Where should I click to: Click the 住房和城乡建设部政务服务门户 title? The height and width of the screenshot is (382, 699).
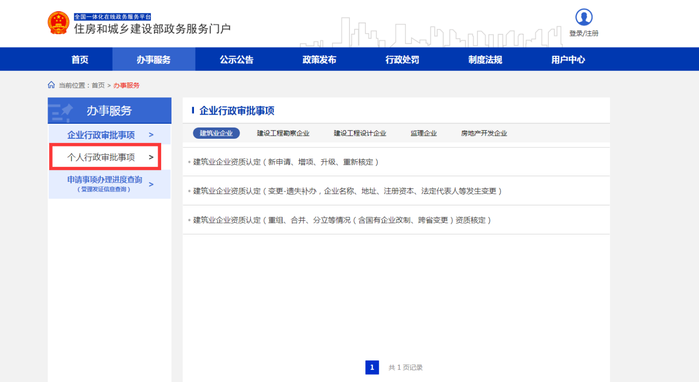coord(152,29)
